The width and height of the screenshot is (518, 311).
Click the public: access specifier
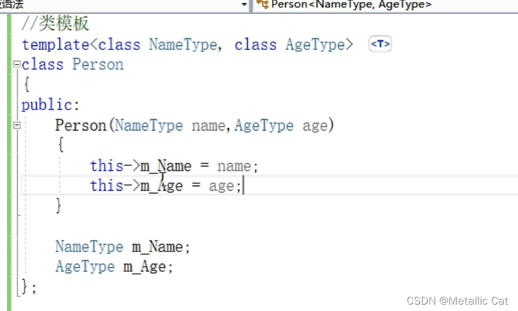(x=51, y=106)
